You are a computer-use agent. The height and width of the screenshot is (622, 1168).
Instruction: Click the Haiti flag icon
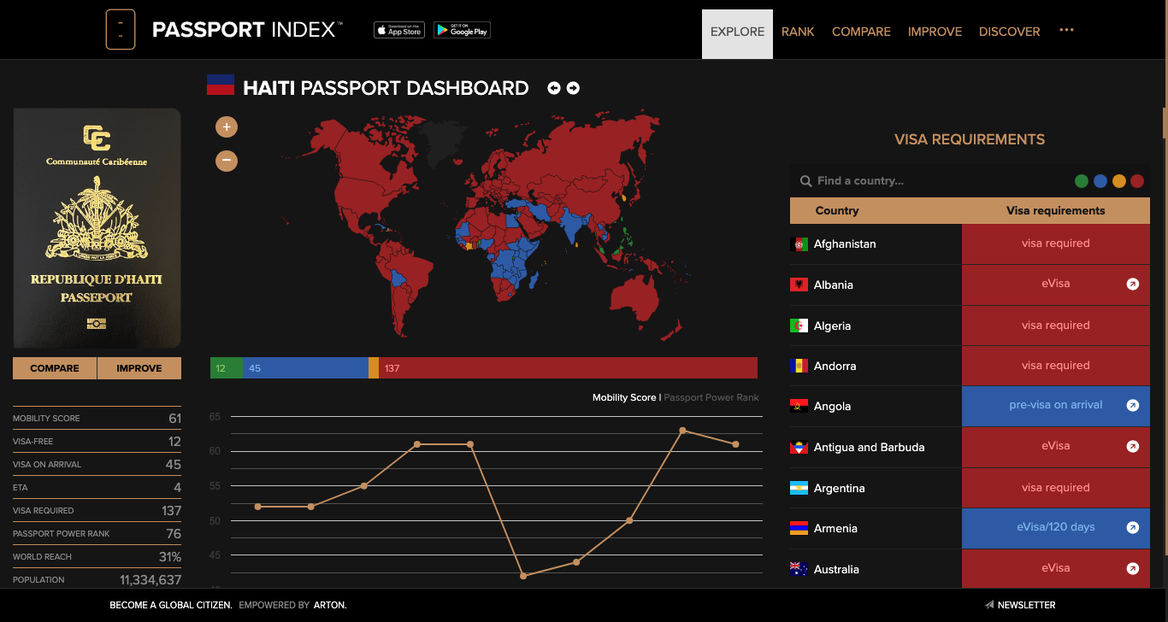(x=221, y=85)
